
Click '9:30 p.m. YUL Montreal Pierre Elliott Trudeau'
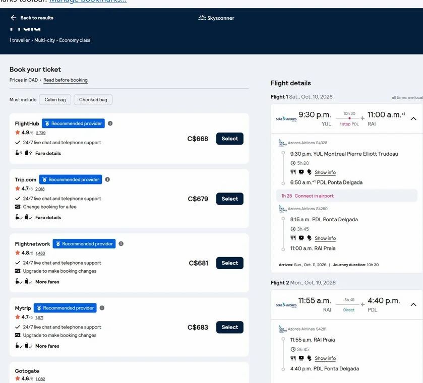click(344, 154)
